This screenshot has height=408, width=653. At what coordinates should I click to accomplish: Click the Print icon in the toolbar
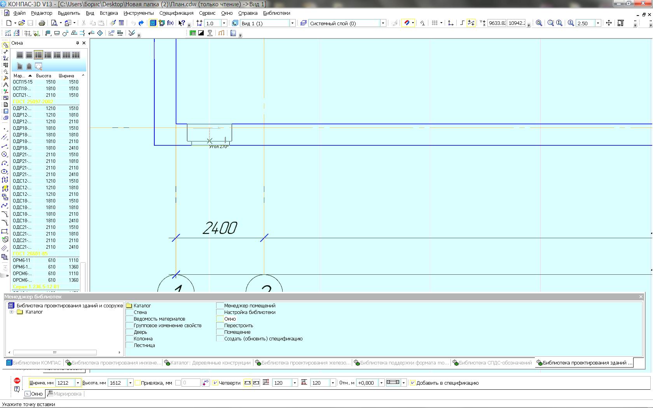click(42, 23)
